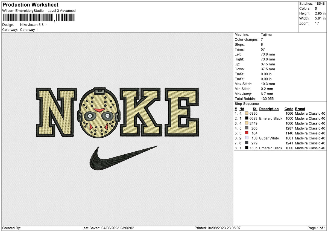The image size is (328, 232).
Task: Click the color swatch in stop row 1
Action: point(247,113)
